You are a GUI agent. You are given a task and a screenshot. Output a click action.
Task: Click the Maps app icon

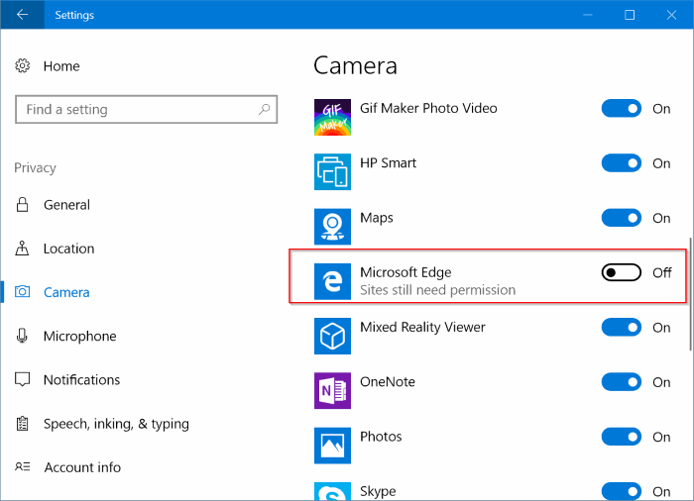(x=332, y=227)
